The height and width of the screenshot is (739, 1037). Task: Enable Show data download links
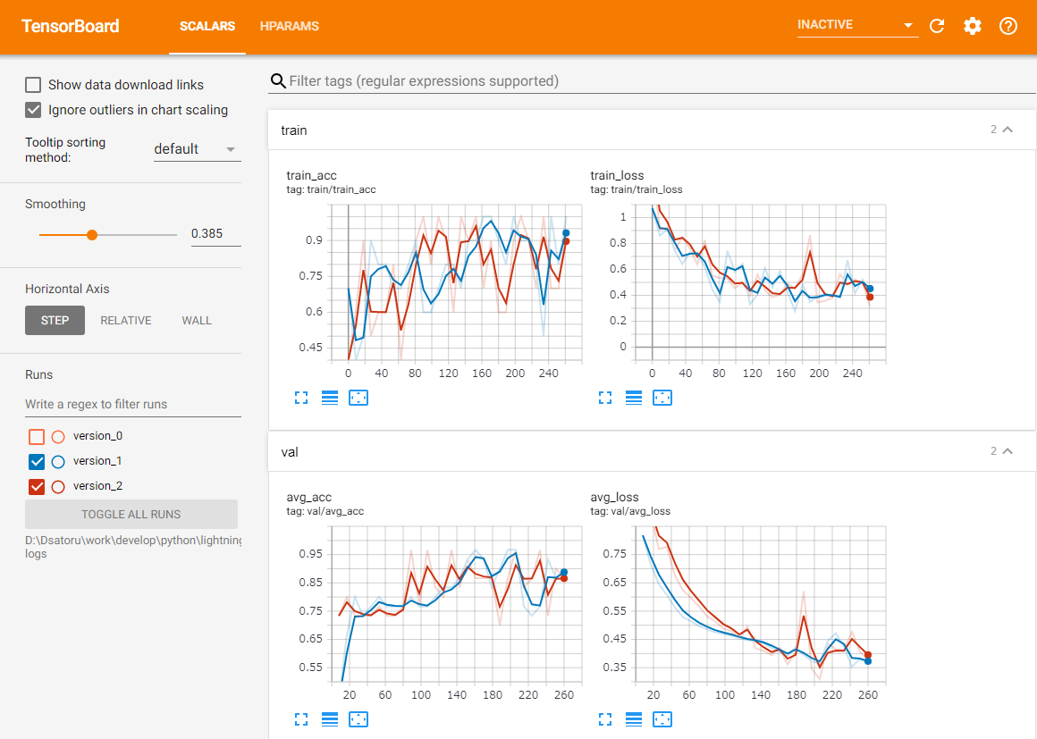pos(33,85)
